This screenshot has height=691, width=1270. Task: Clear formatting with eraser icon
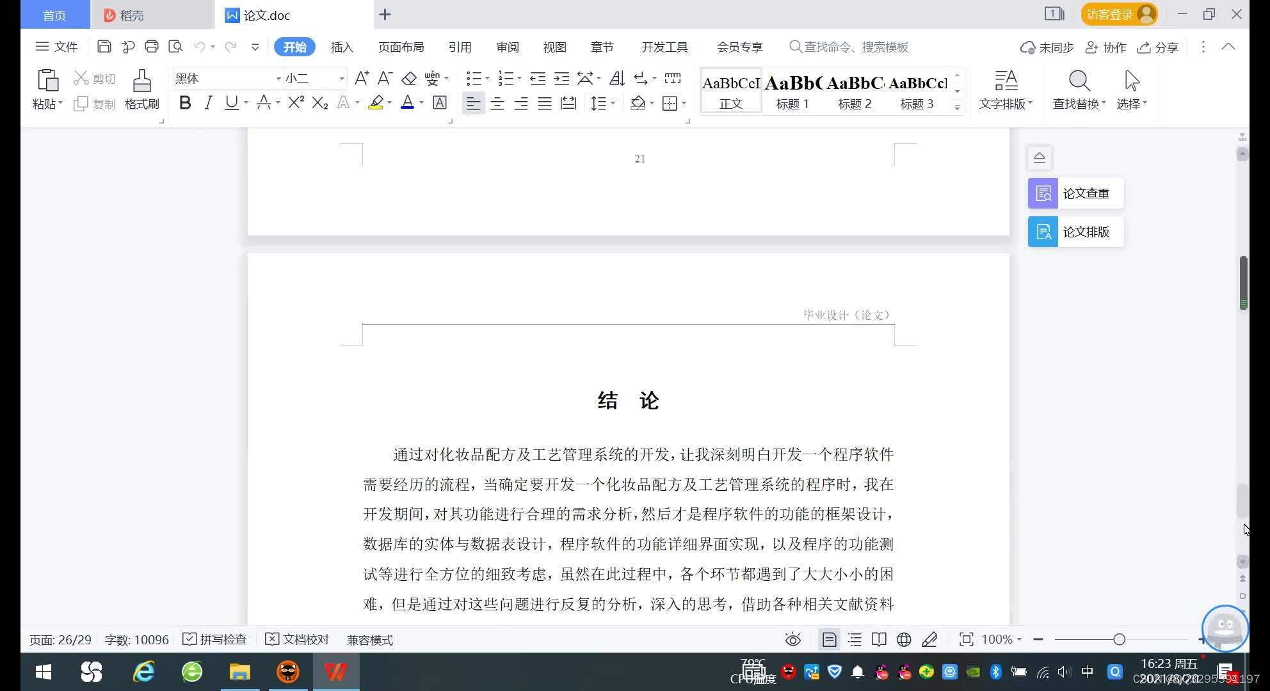(x=408, y=78)
